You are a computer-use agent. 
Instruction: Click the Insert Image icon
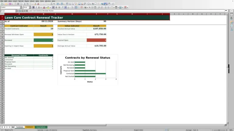click(x=80, y=4)
